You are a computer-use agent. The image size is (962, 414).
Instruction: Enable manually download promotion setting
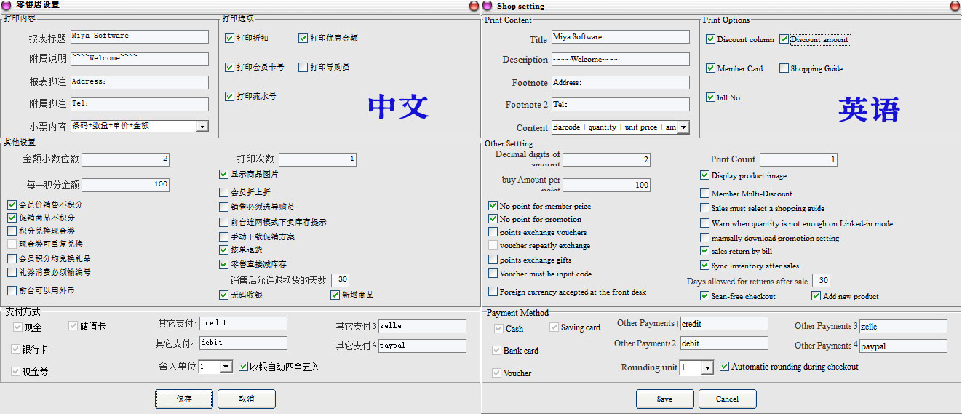click(704, 238)
